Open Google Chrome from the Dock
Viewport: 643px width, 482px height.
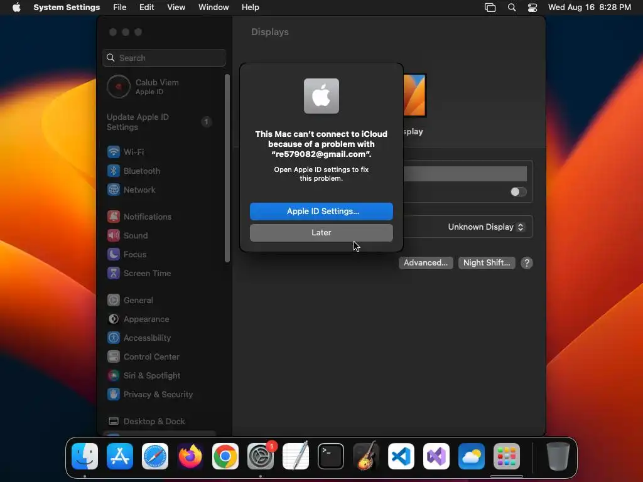pyautogui.click(x=225, y=456)
